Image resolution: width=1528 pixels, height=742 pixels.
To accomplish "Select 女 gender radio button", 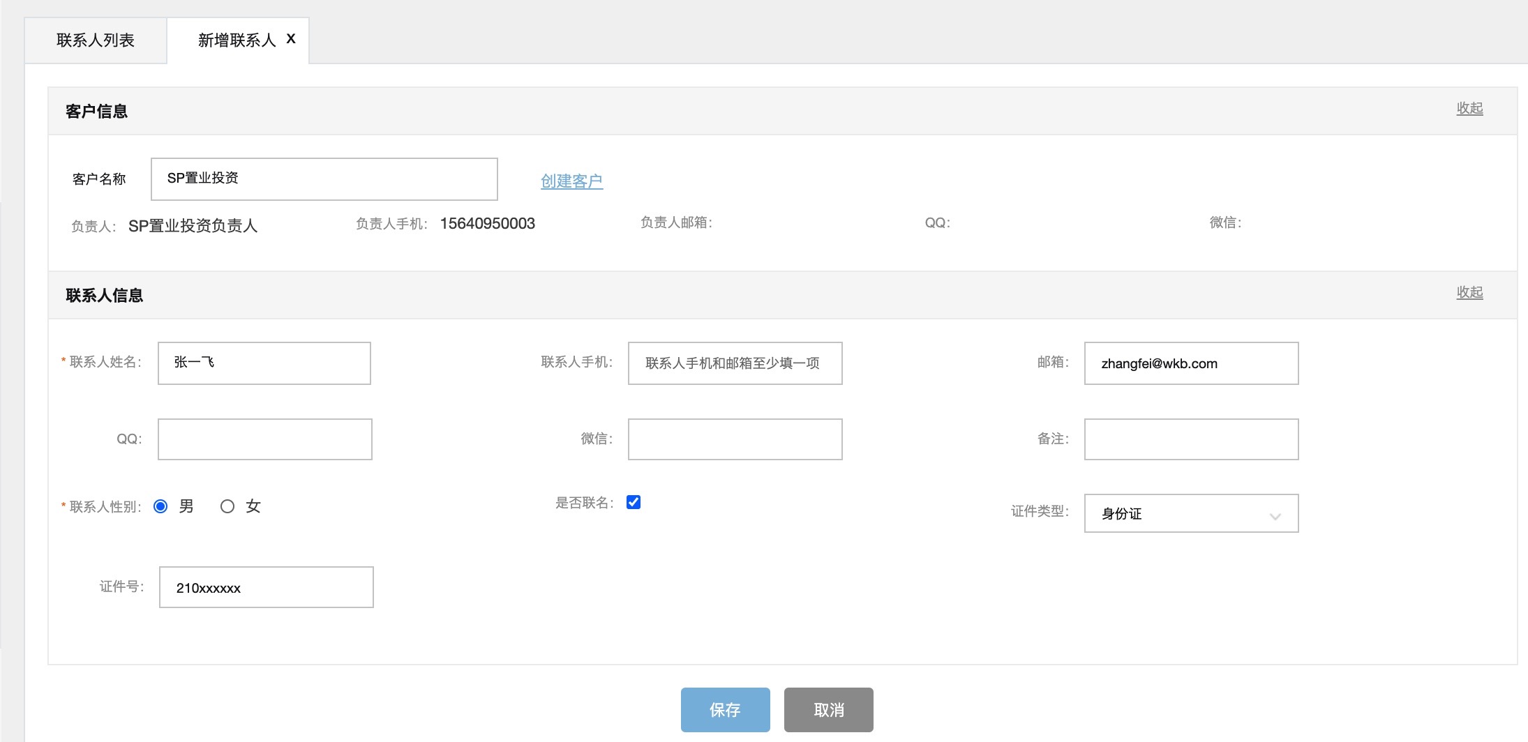I will coord(227,506).
